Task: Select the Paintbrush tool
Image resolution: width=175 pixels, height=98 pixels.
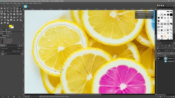Action: tap(21, 17)
